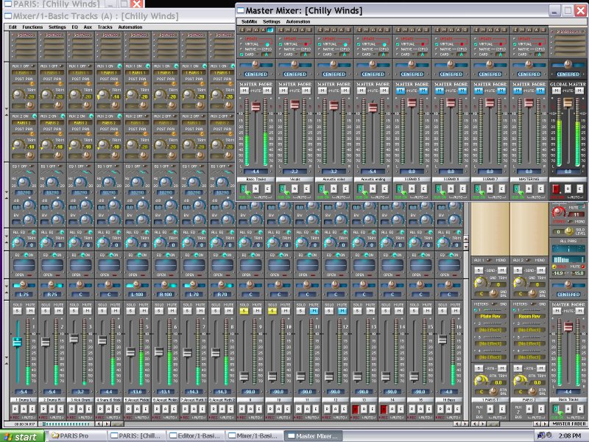589x442 pixels.
Task: Open Automation menu in Master Mixer
Action: pyautogui.click(x=298, y=21)
